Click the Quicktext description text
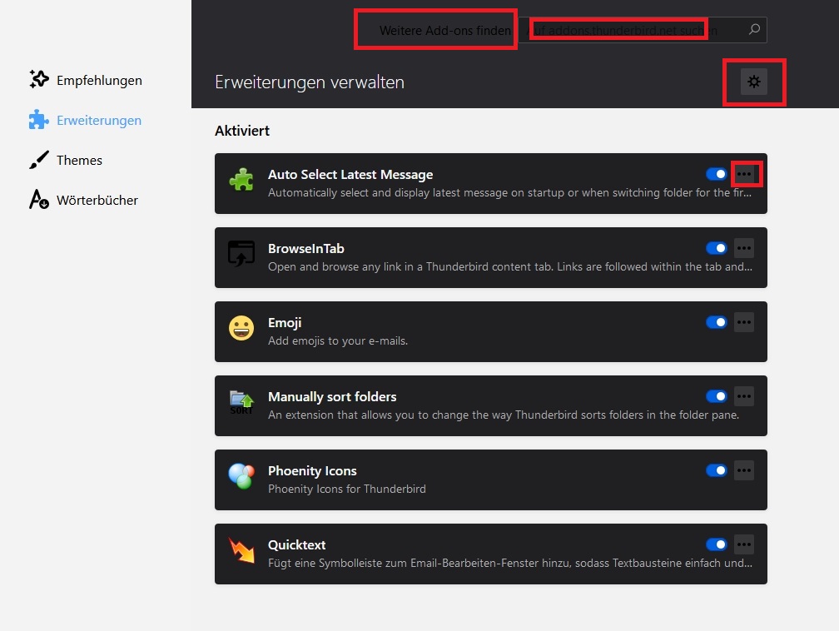 click(x=510, y=563)
